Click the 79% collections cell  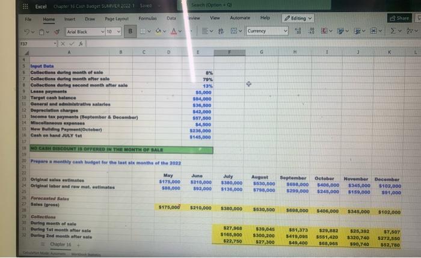[x=207, y=79]
